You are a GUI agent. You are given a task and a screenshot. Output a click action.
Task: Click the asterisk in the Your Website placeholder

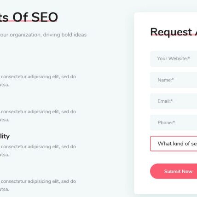coord(189,58)
